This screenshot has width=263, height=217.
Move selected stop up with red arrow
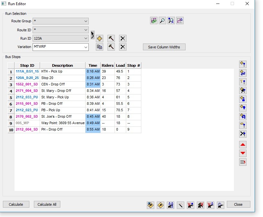(x=243, y=144)
